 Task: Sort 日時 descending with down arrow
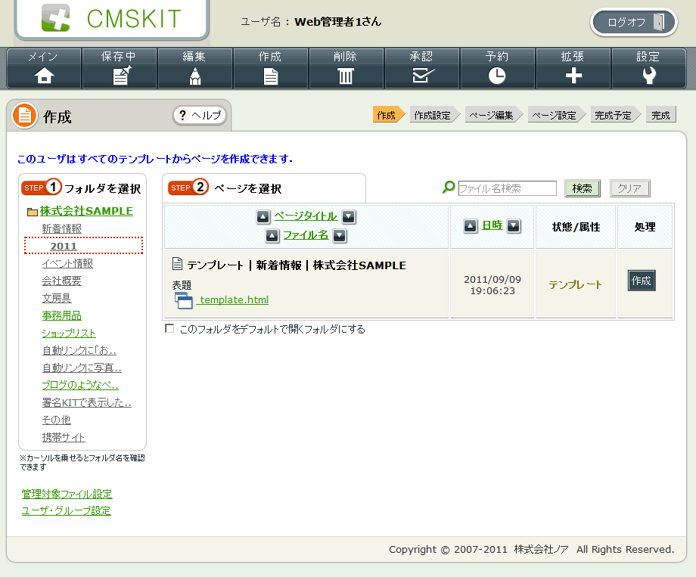tap(514, 226)
